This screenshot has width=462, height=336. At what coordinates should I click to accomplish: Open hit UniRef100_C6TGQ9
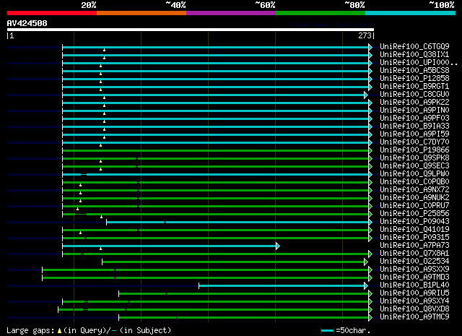coord(414,47)
